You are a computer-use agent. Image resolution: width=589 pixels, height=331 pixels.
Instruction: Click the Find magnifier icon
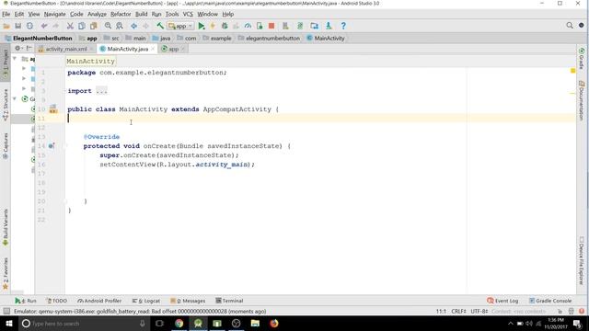108,26
